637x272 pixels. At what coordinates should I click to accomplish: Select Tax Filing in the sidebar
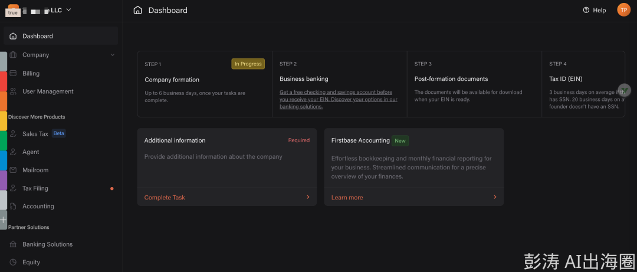point(35,188)
